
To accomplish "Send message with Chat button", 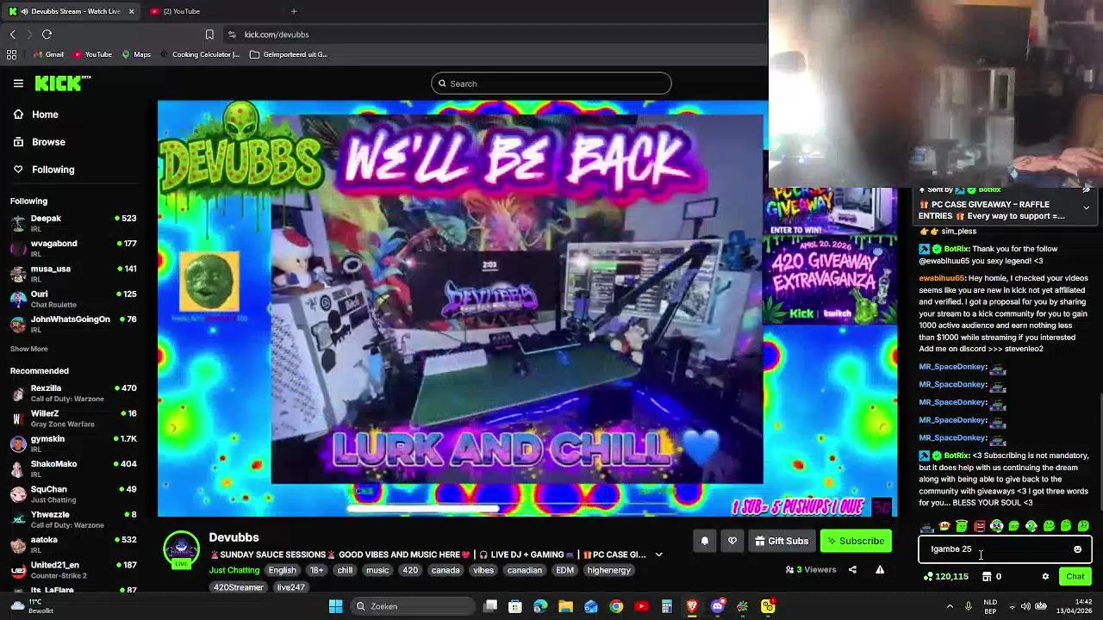I will (x=1075, y=576).
